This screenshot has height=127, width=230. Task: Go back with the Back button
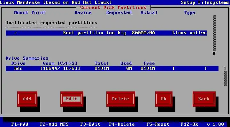pyautogui.click(x=204, y=99)
